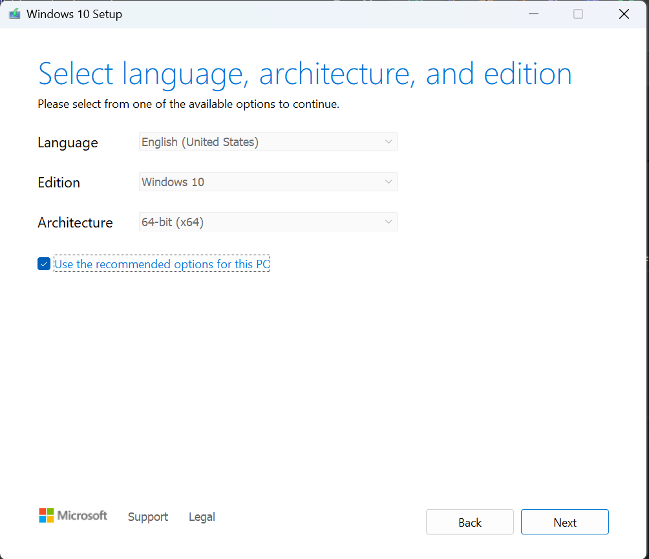The width and height of the screenshot is (649, 559).
Task: Open the Support link
Action: 148,517
